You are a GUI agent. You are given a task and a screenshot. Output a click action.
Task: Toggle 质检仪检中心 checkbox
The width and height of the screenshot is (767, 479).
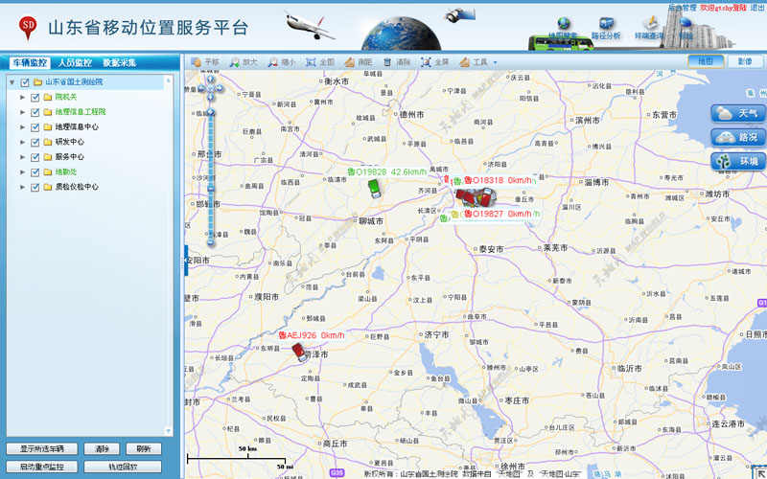(35, 187)
